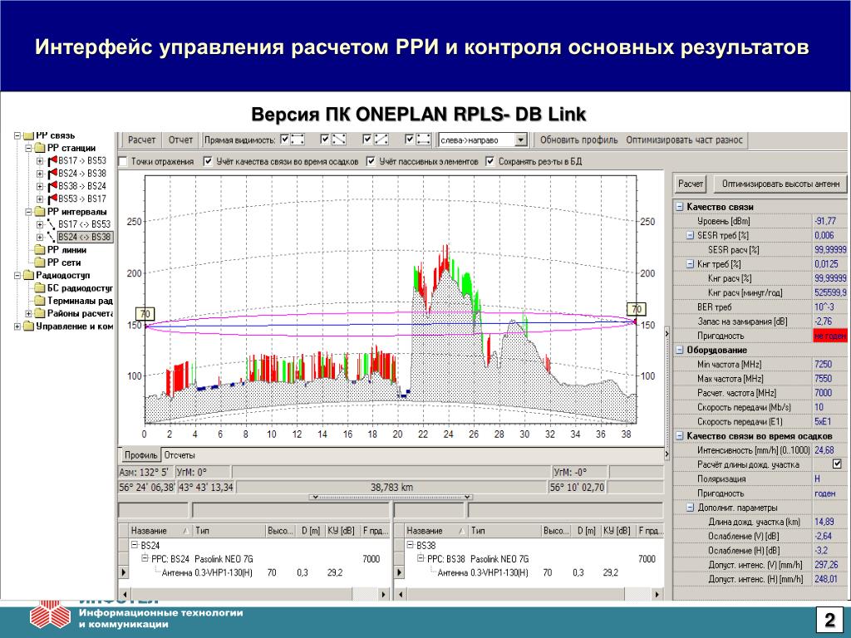Toggle the second Прямая видимость checkbox

(x=325, y=140)
